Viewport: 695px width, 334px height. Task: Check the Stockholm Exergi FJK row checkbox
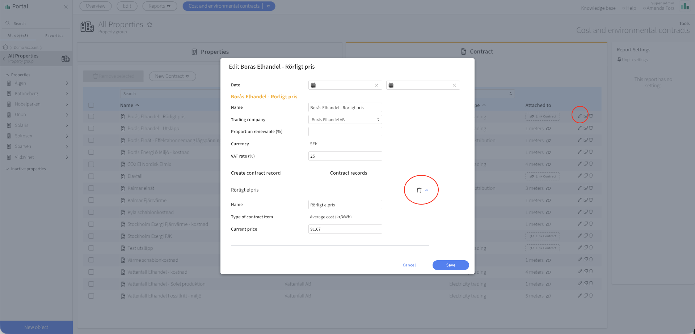[91, 236]
